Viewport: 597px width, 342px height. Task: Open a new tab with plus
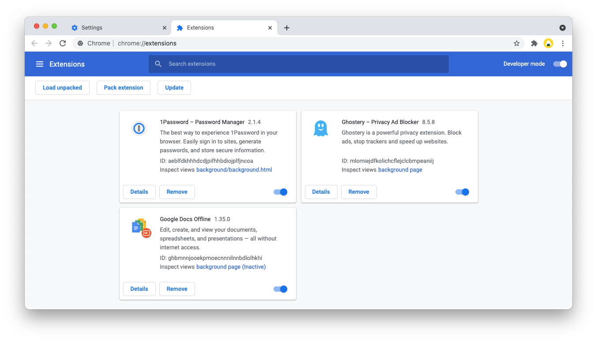click(287, 28)
